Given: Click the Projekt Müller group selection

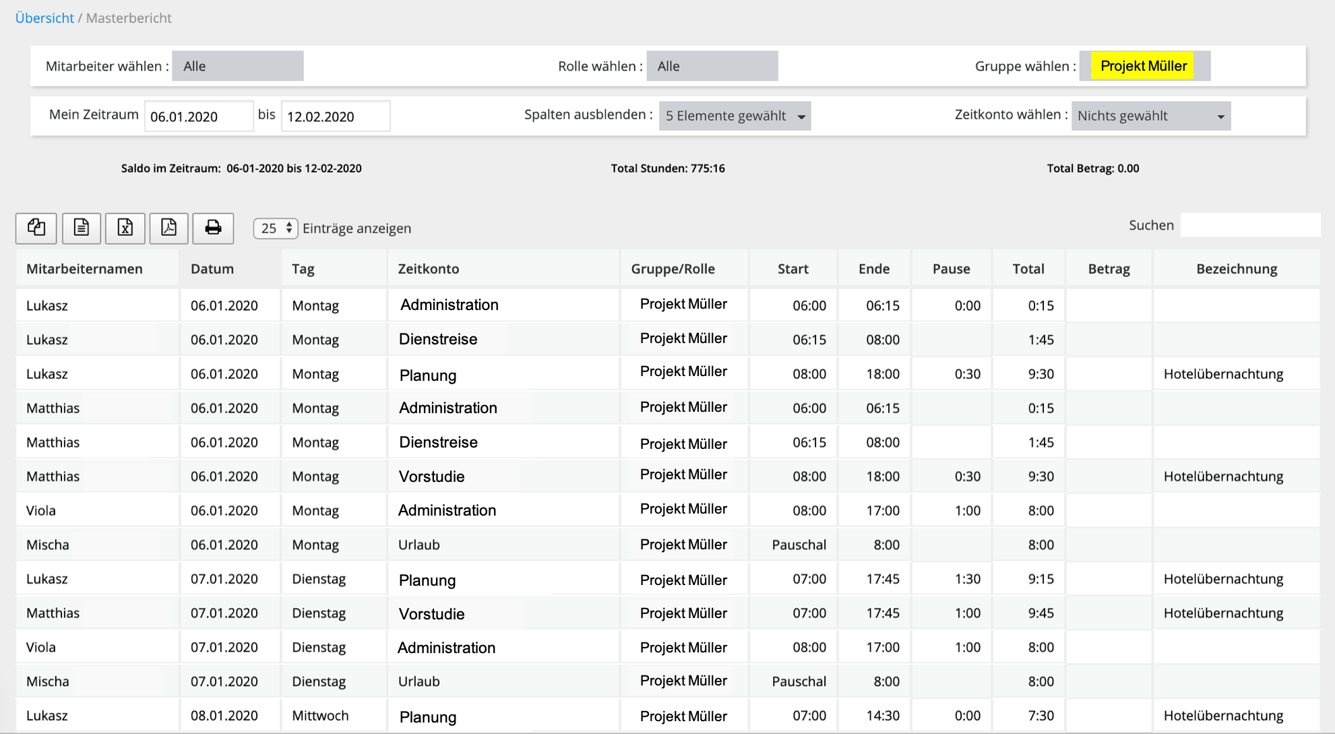Looking at the screenshot, I should (1143, 66).
